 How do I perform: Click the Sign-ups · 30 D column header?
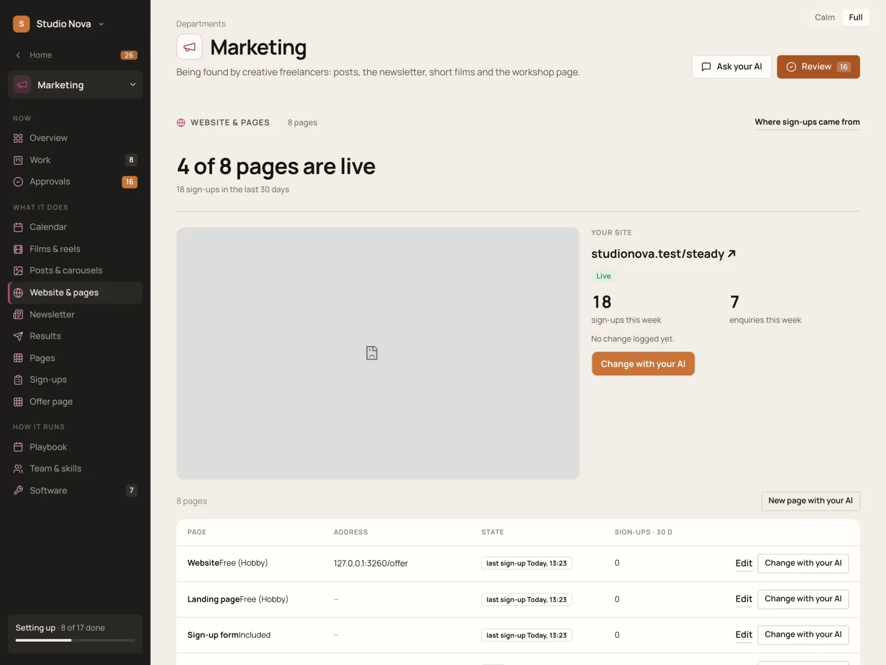643,532
